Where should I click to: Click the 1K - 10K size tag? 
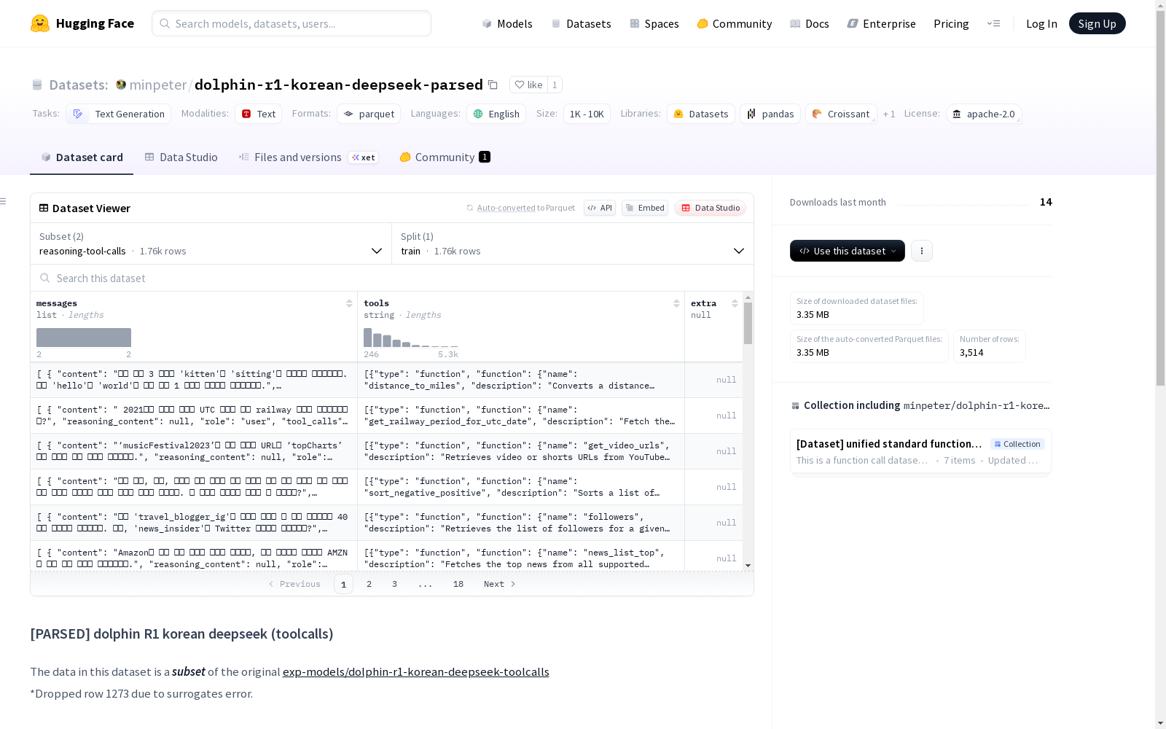pyautogui.click(x=587, y=114)
